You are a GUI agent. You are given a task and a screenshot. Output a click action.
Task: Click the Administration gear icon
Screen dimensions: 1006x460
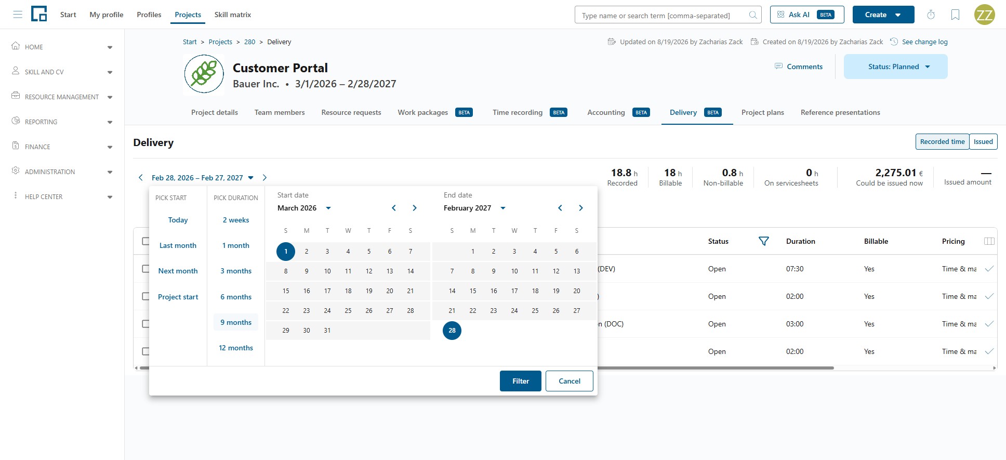point(16,170)
